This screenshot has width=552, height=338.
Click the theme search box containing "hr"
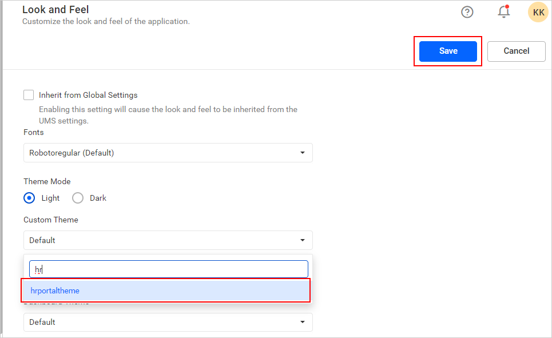(x=169, y=269)
